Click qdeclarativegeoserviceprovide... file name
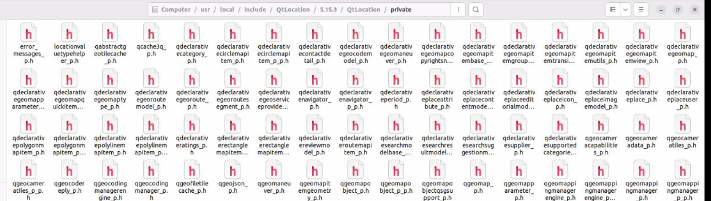The width and height of the screenshot is (711, 201). (x=274, y=99)
